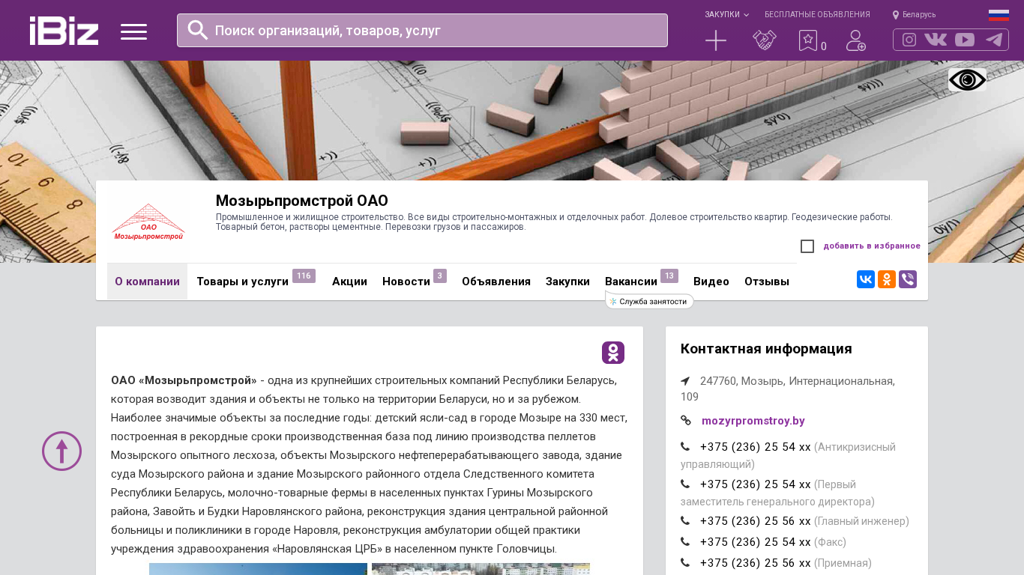Screen dimensions: 1024x575
Task: Select the О компании tab
Action: pyautogui.click(x=147, y=282)
